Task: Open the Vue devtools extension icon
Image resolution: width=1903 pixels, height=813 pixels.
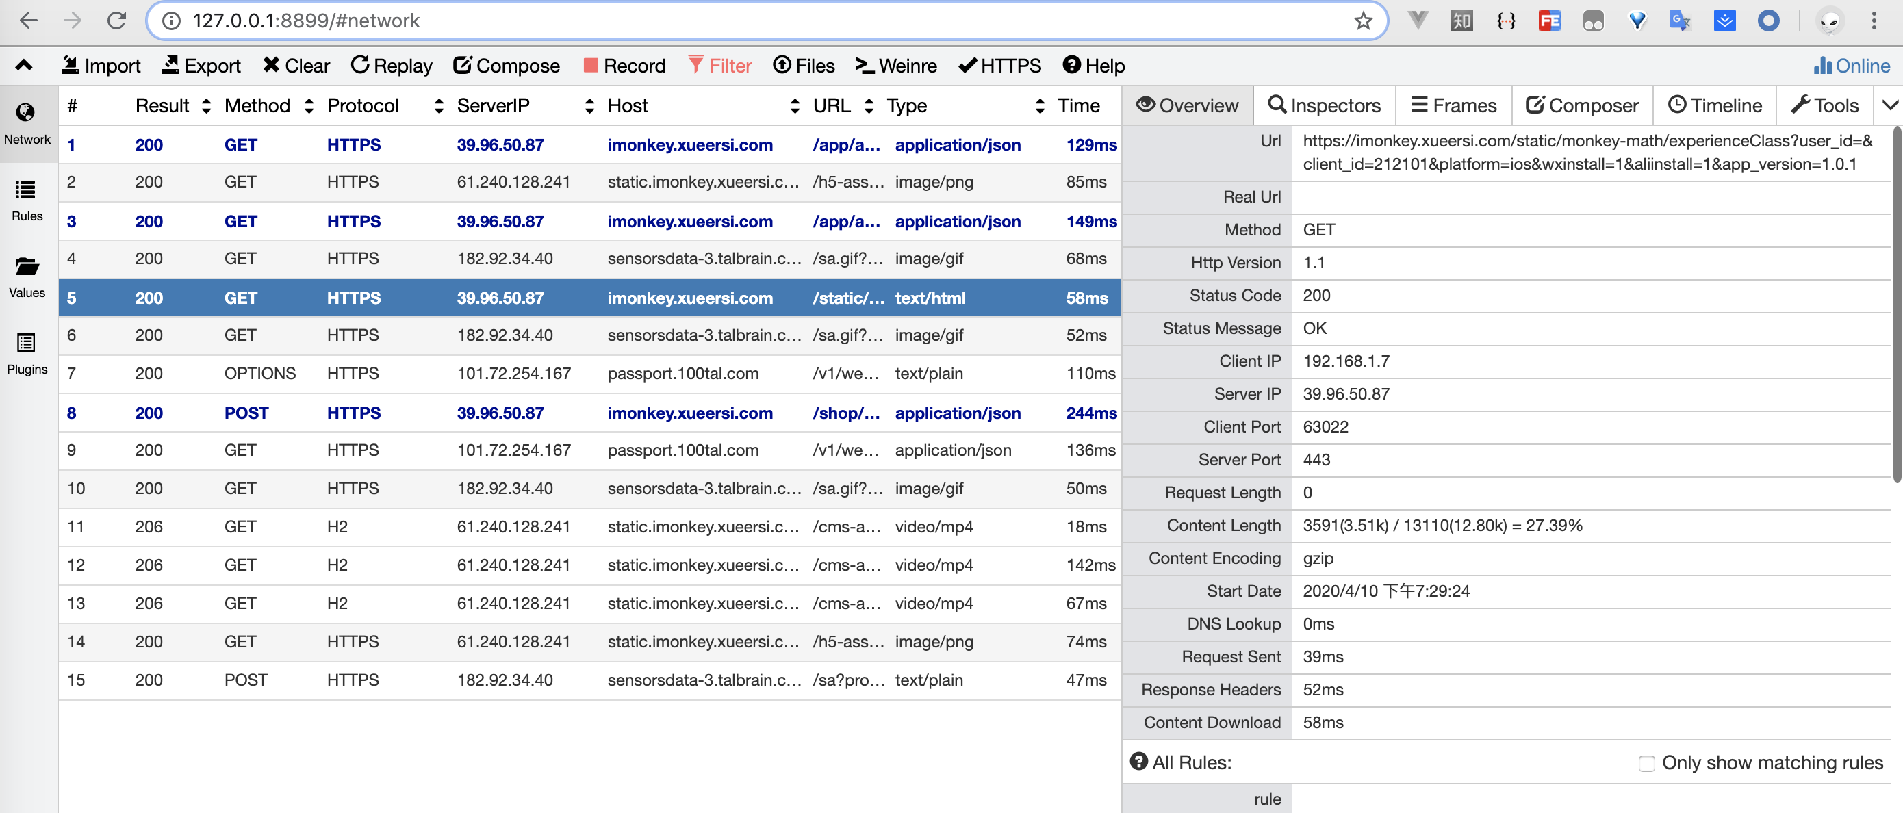Action: 1418,21
